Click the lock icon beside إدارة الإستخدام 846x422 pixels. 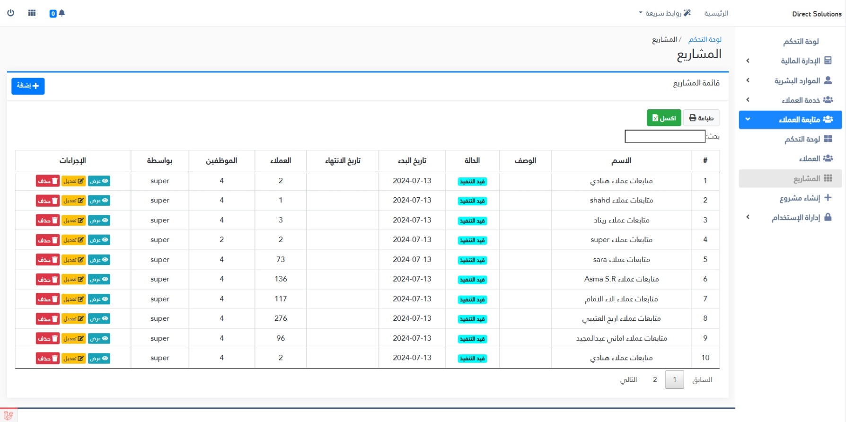coord(828,217)
